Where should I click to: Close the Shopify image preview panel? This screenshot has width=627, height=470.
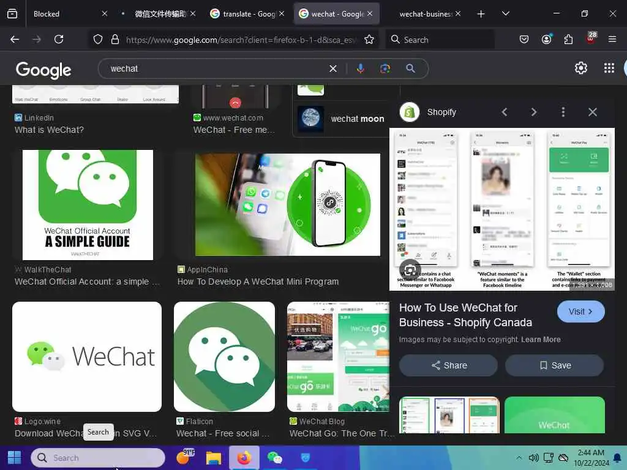click(x=593, y=113)
